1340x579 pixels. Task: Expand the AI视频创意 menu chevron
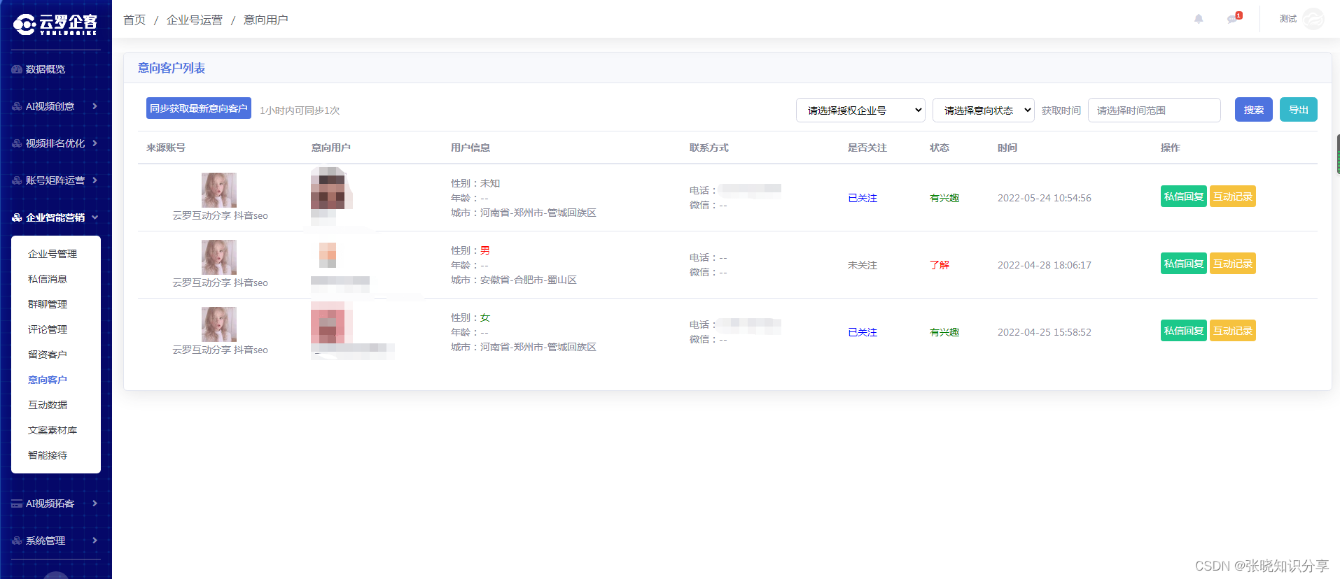pyautogui.click(x=95, y=106)
